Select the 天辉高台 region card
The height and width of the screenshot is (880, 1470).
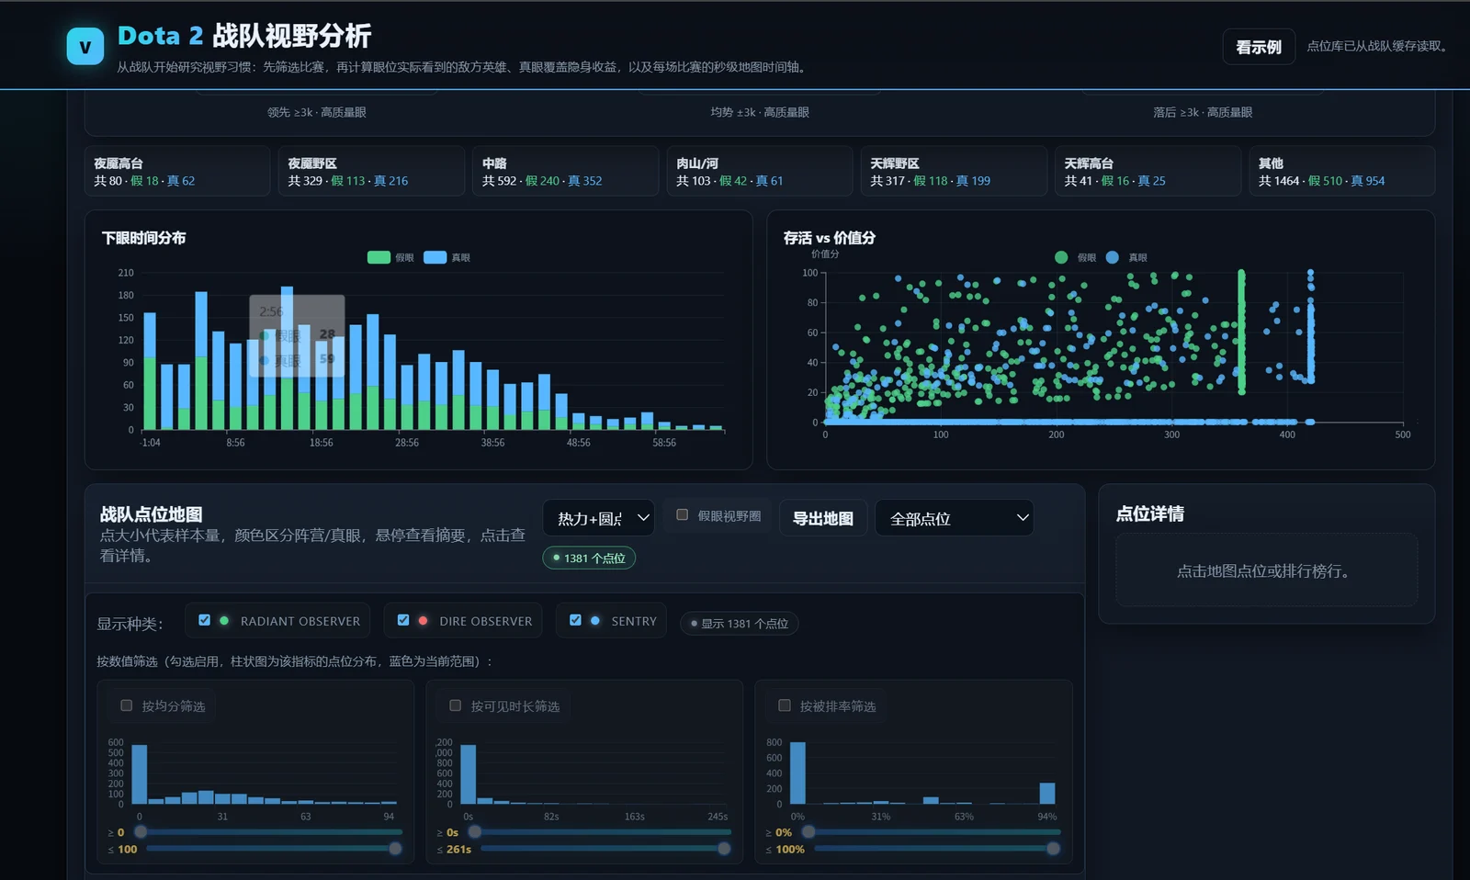1148,171
